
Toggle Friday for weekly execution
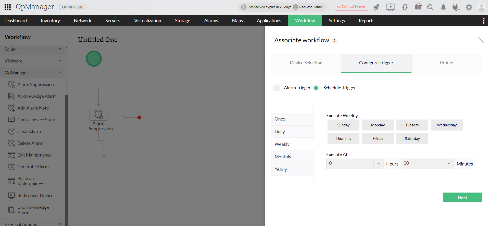pyautogui.click(x=378, y=139)
